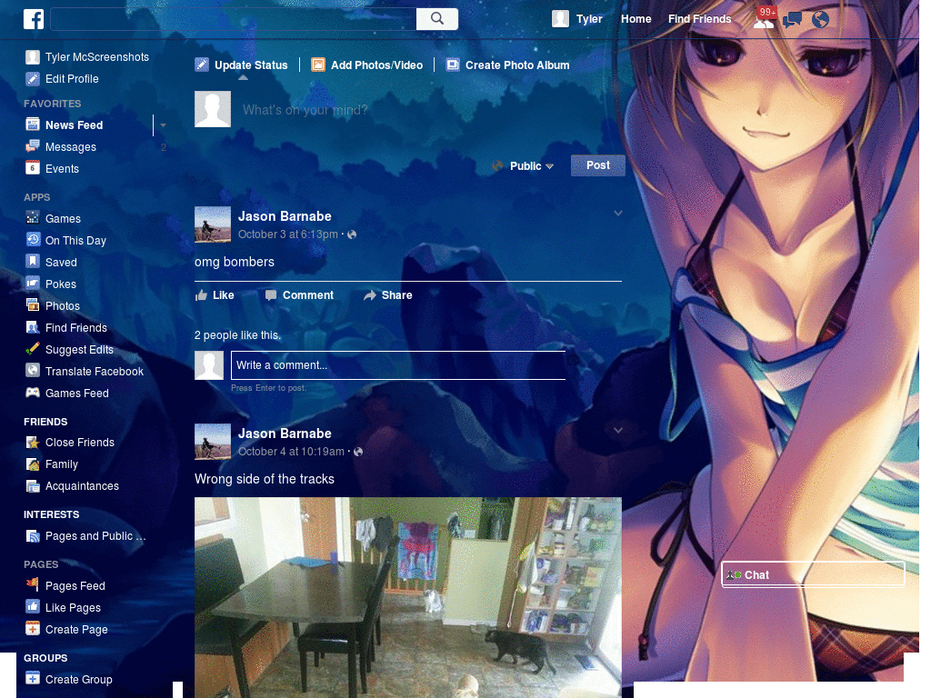Like the omg bombers post

click(215, 295)
